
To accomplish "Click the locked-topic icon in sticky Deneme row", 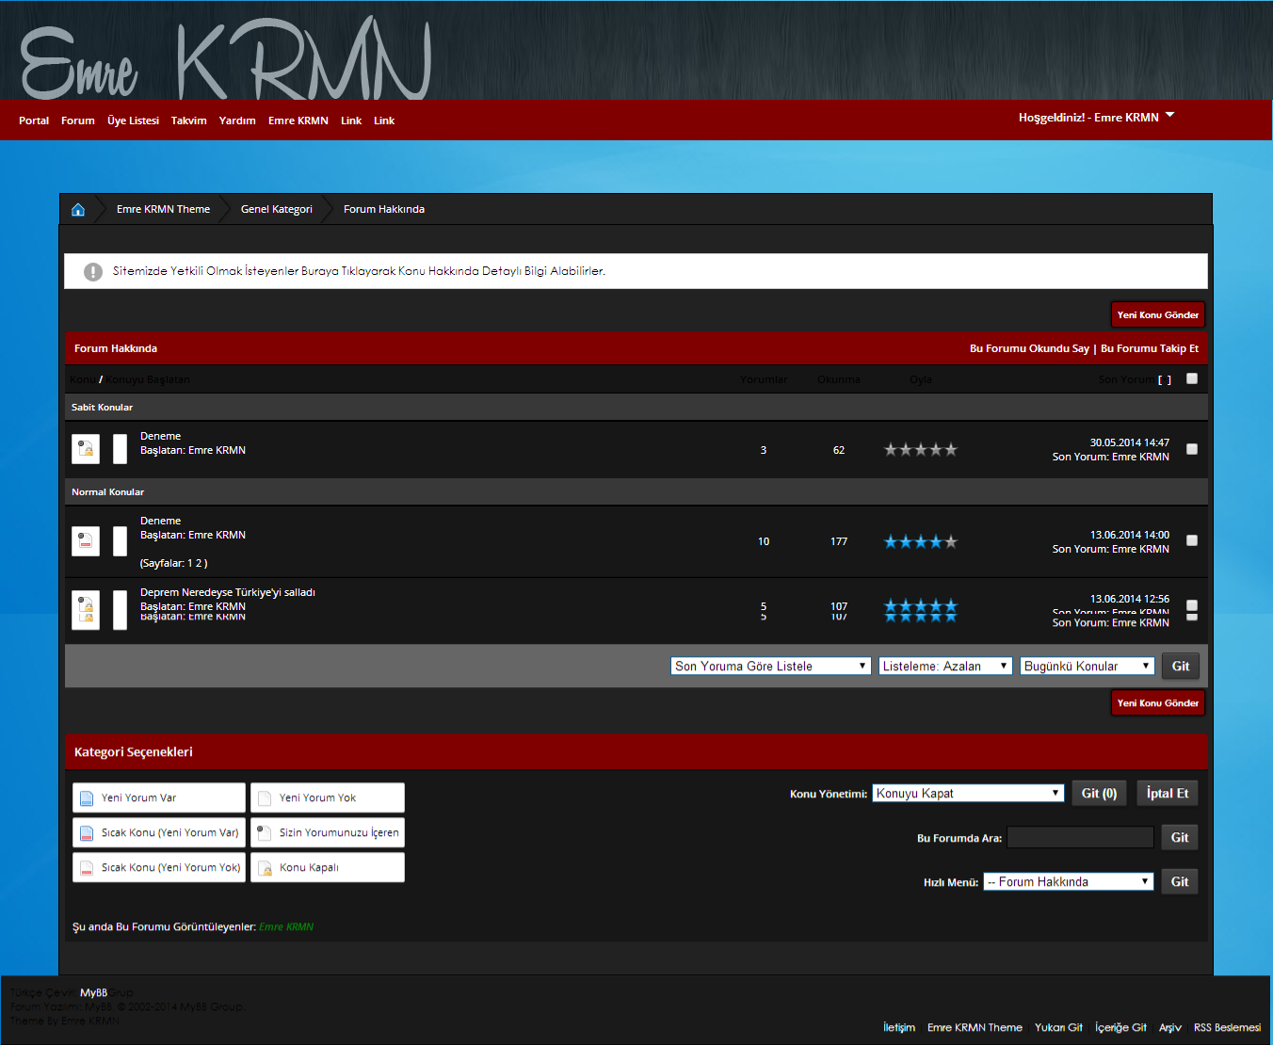I will pyautogui.click(x=86, y=449).
